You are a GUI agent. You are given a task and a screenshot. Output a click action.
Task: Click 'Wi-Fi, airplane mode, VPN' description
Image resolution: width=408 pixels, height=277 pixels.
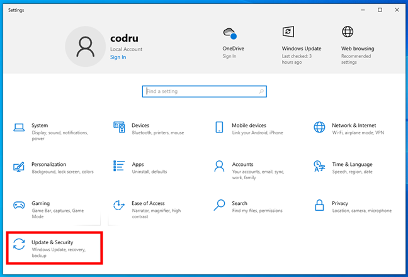(358, 133)
